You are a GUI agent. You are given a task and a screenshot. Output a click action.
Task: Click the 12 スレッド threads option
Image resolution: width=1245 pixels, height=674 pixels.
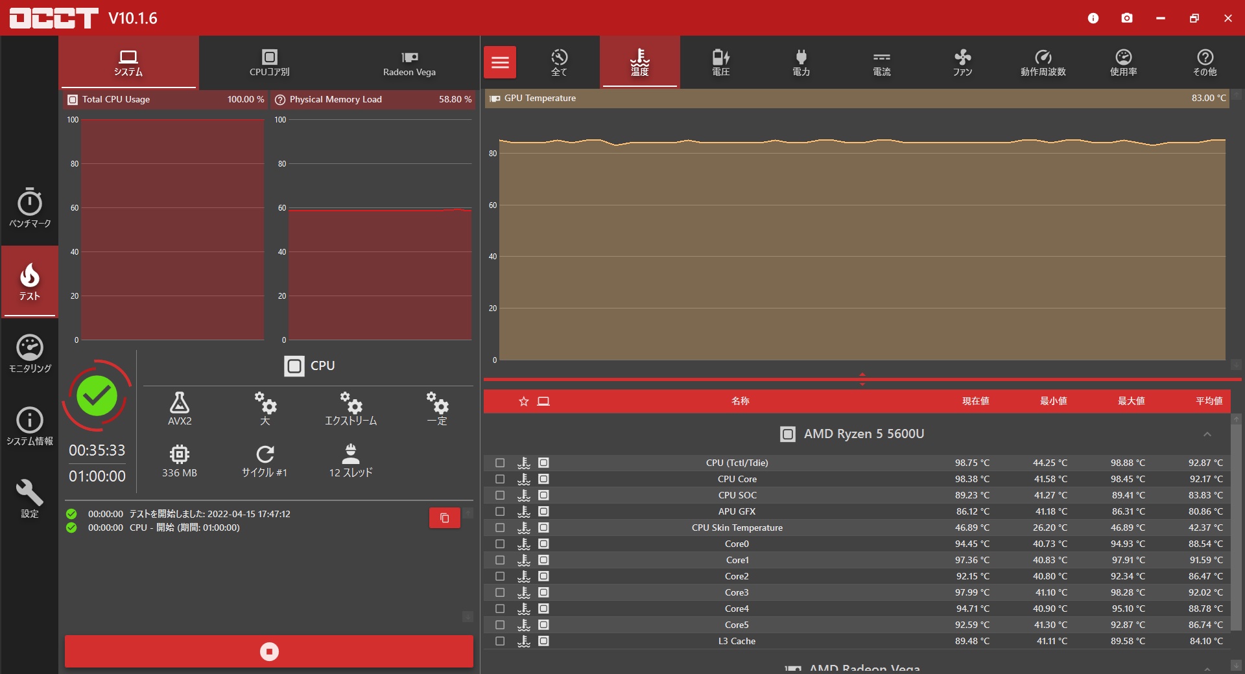coord(351,461)
